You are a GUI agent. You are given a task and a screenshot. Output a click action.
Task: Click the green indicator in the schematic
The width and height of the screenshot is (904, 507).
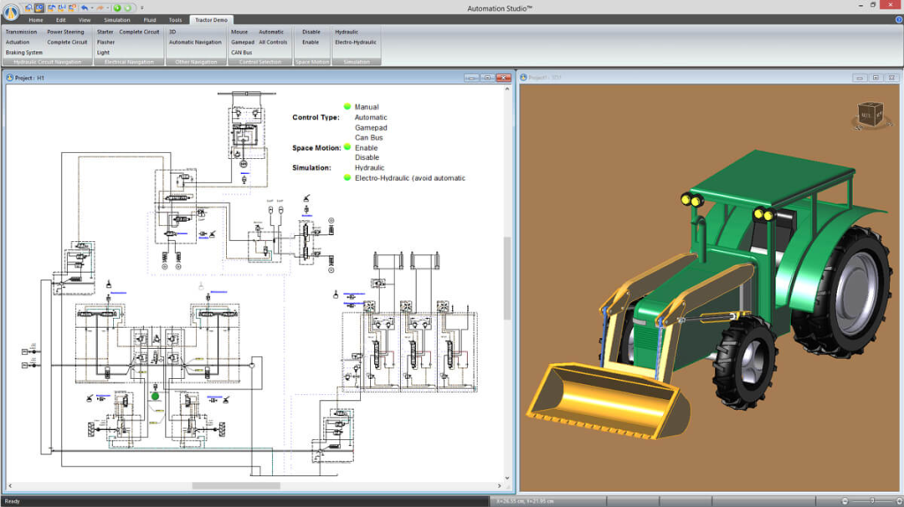click(x=155, y=397)
